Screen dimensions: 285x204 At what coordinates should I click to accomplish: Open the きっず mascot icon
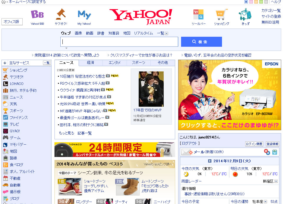coord(245,14)
